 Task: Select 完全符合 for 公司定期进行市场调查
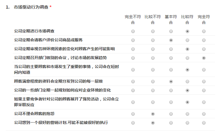coord(204,31)
